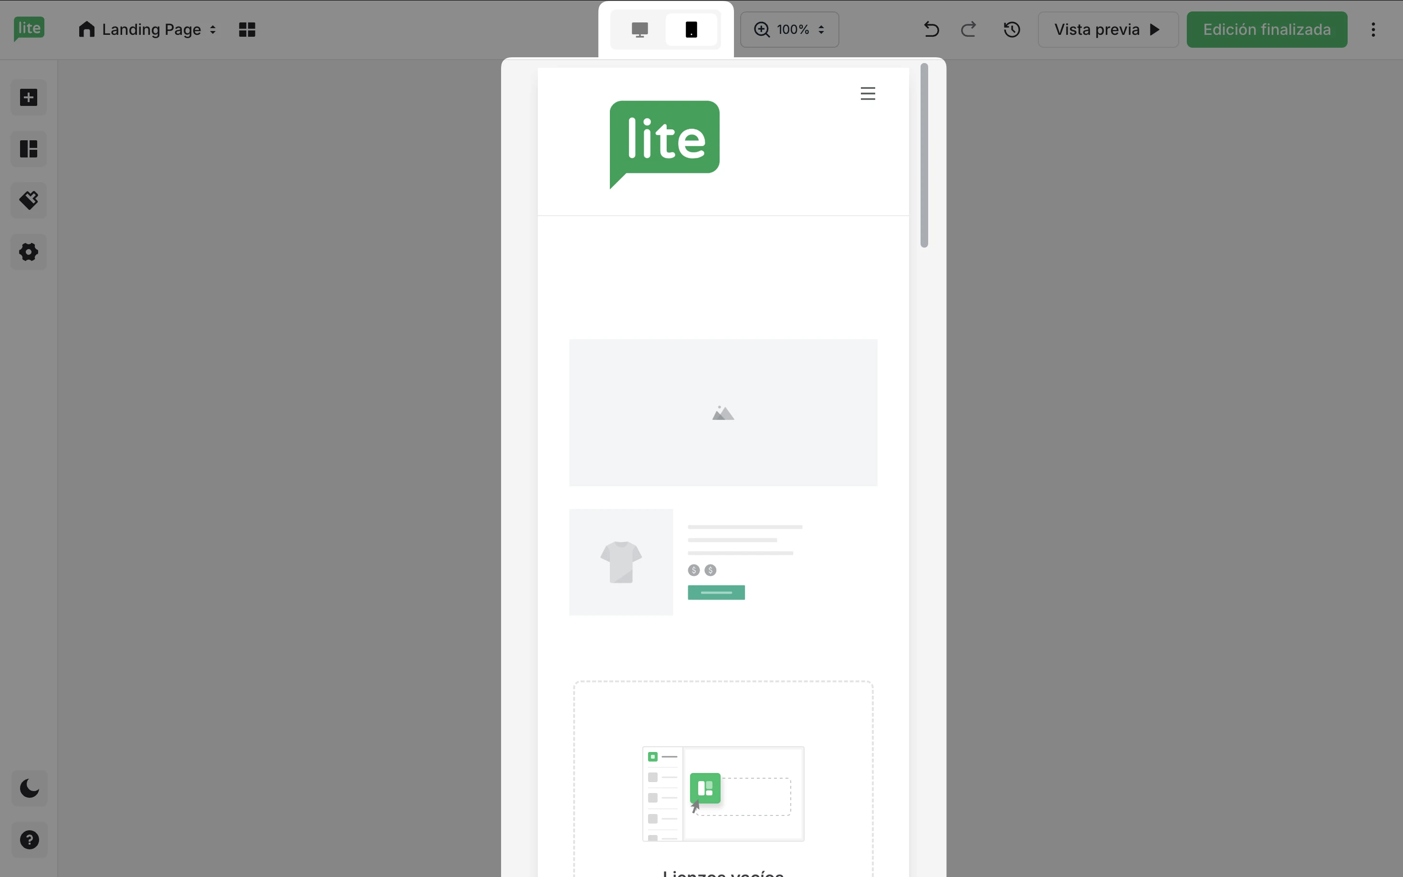
Task: Open the more options kebab menu
Action: 1373,30
